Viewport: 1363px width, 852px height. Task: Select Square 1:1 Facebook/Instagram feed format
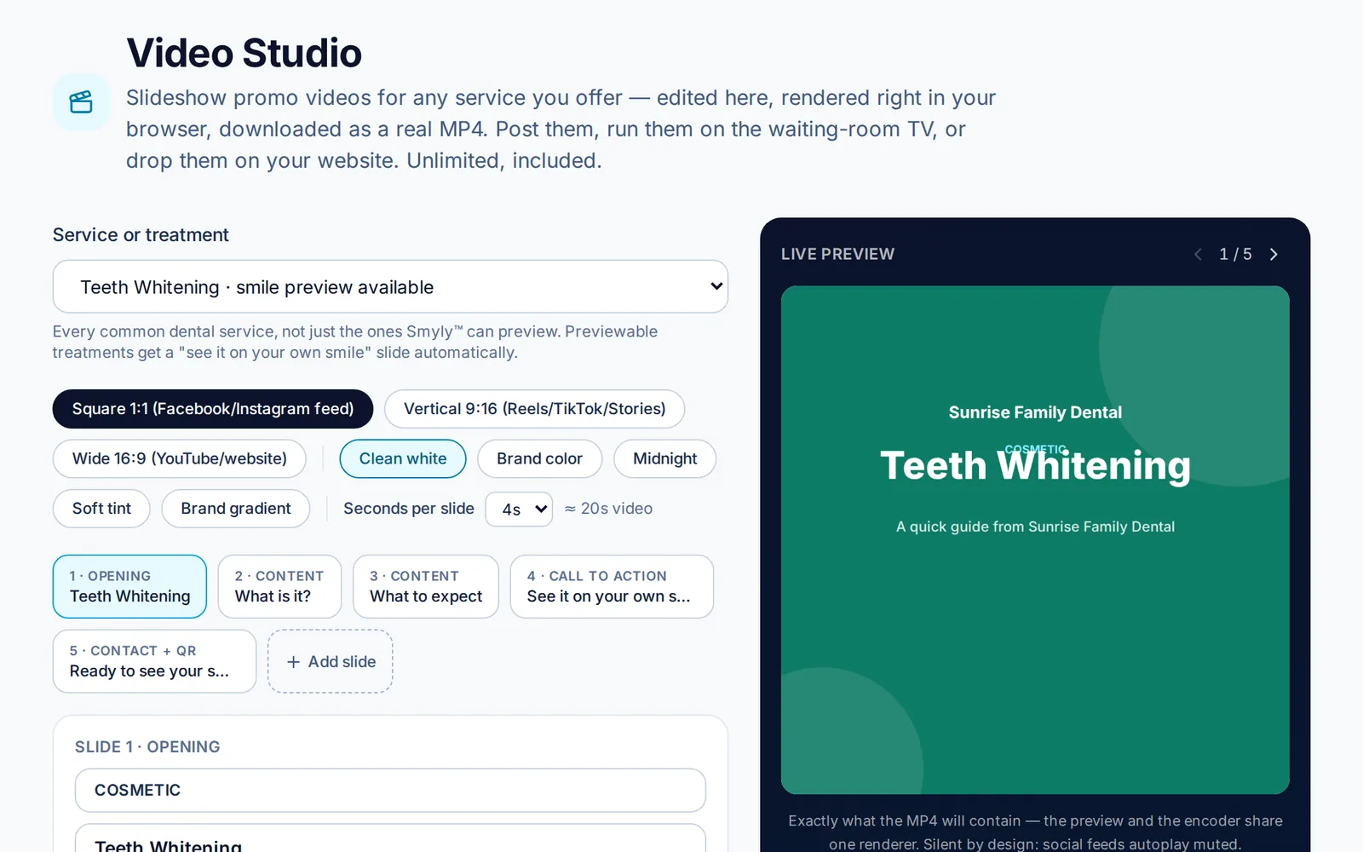click(213, 409)
